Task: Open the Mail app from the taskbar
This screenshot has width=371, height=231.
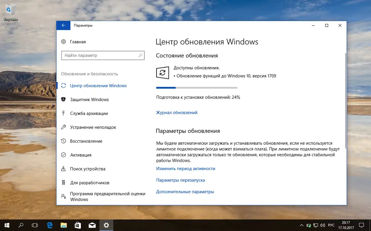Action: [92, 225]
